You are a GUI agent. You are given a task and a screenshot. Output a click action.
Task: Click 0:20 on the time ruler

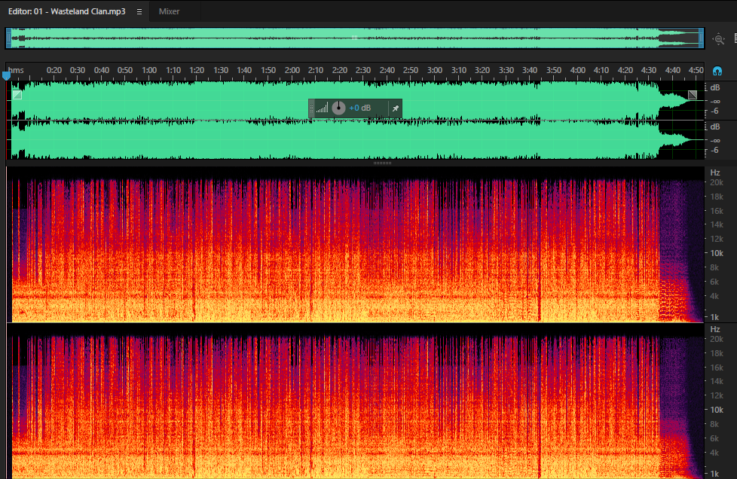[54, 70]
